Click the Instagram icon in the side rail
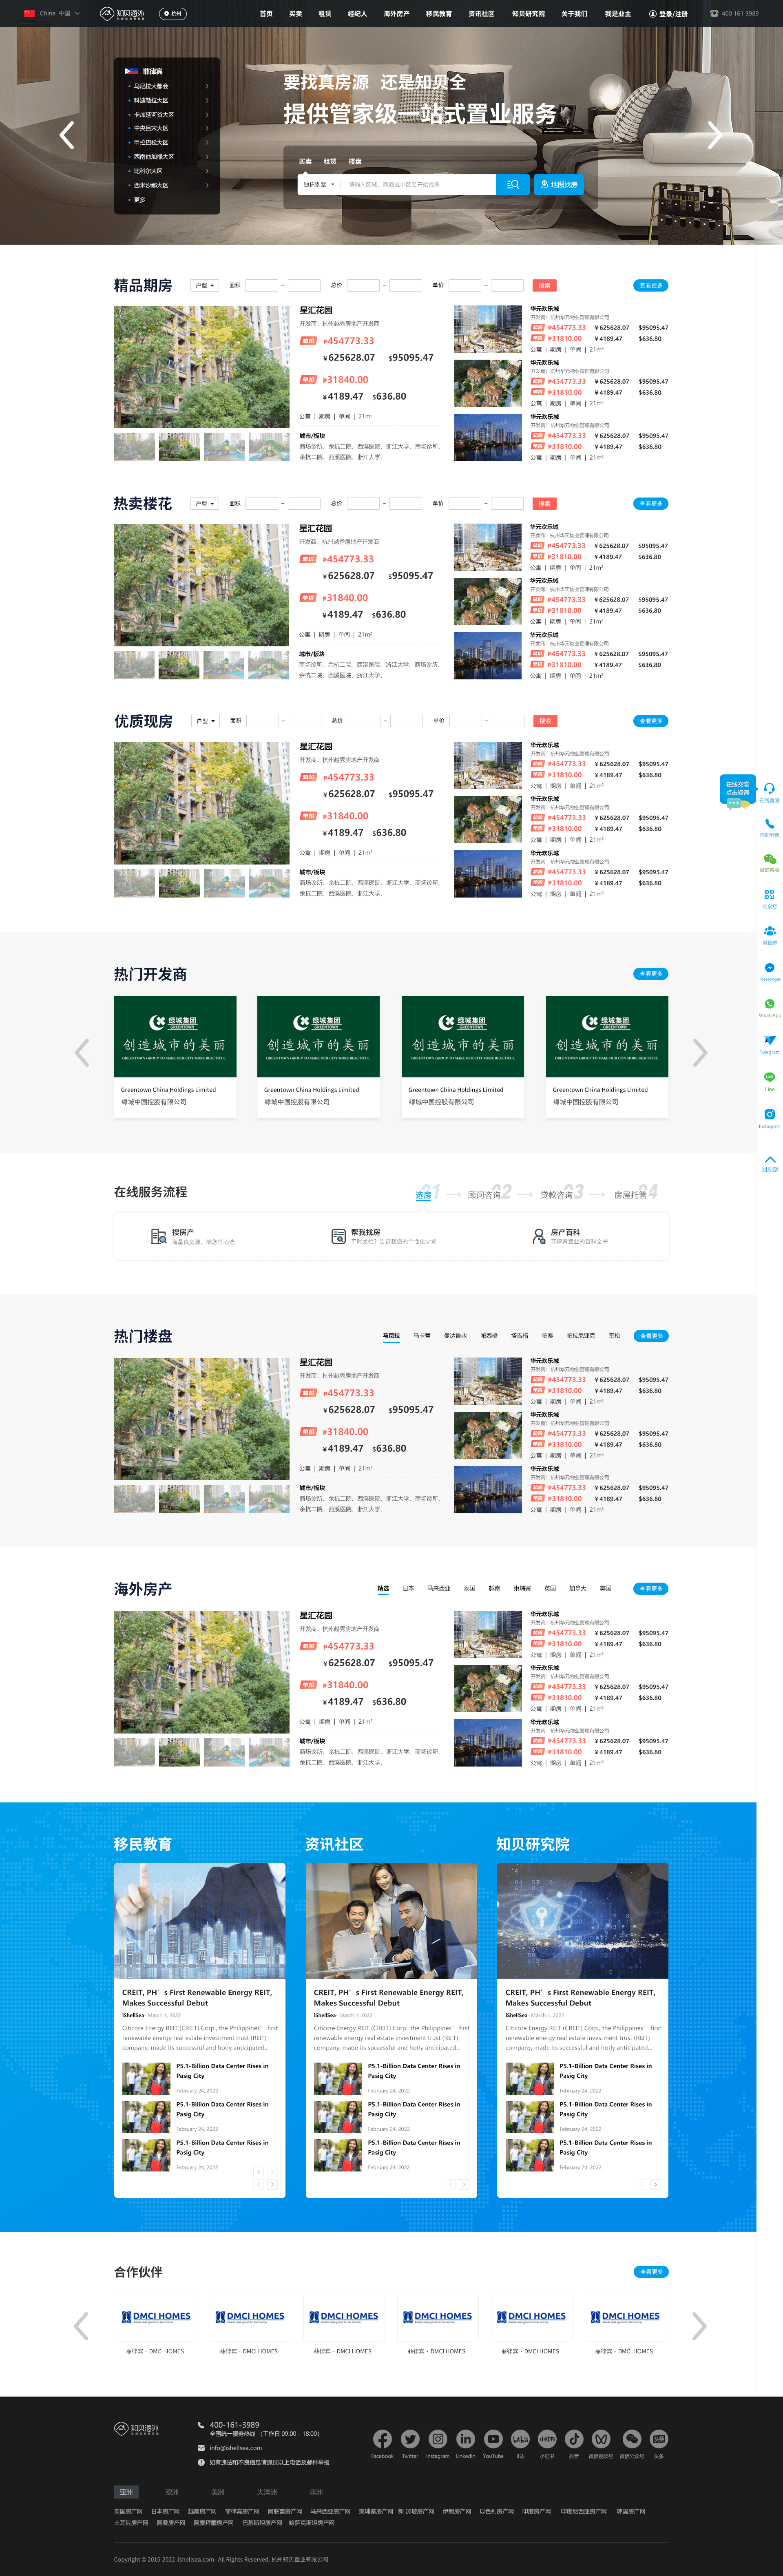This screenshot has width=783, height=2576. (769, 1114)
